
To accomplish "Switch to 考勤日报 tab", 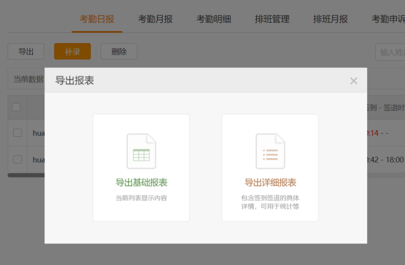I will (97, 19).
